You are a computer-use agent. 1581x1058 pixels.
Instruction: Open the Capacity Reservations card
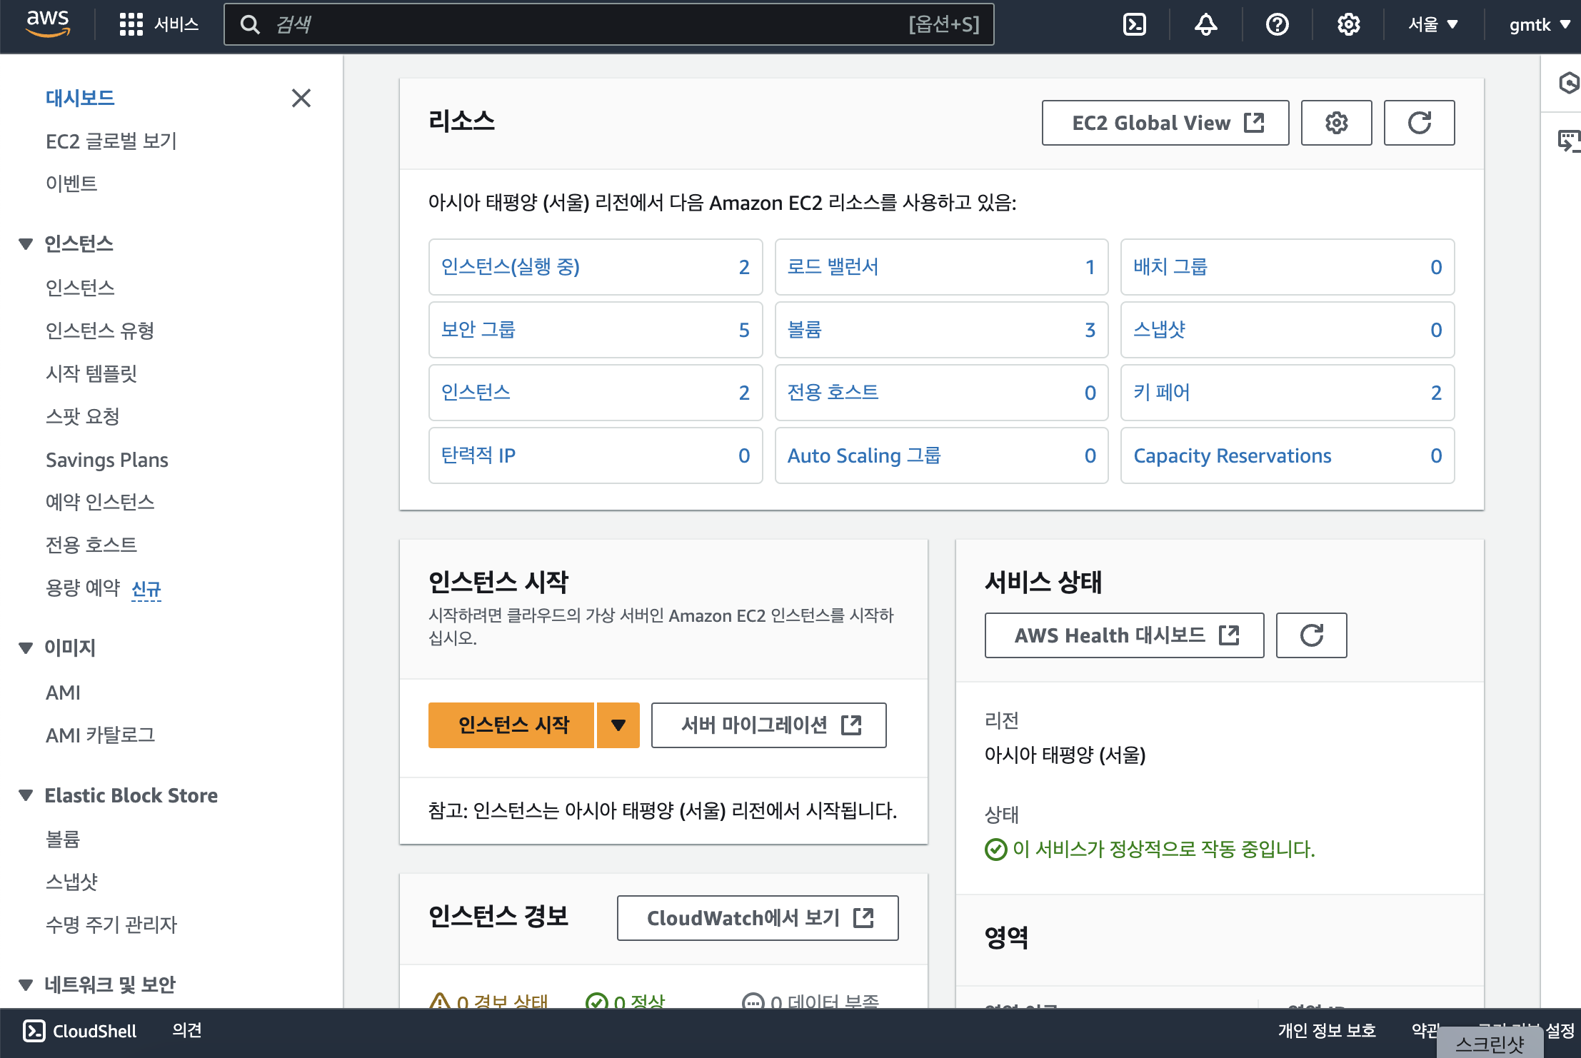tap(1288, 455)
